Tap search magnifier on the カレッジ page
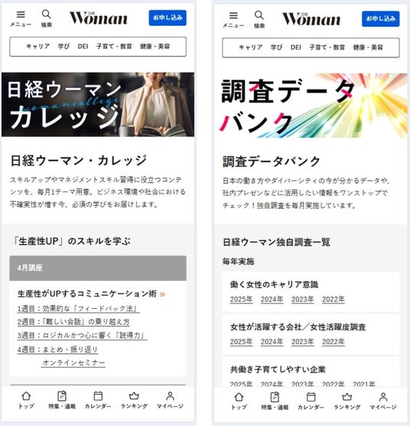 tap(47, 18)
